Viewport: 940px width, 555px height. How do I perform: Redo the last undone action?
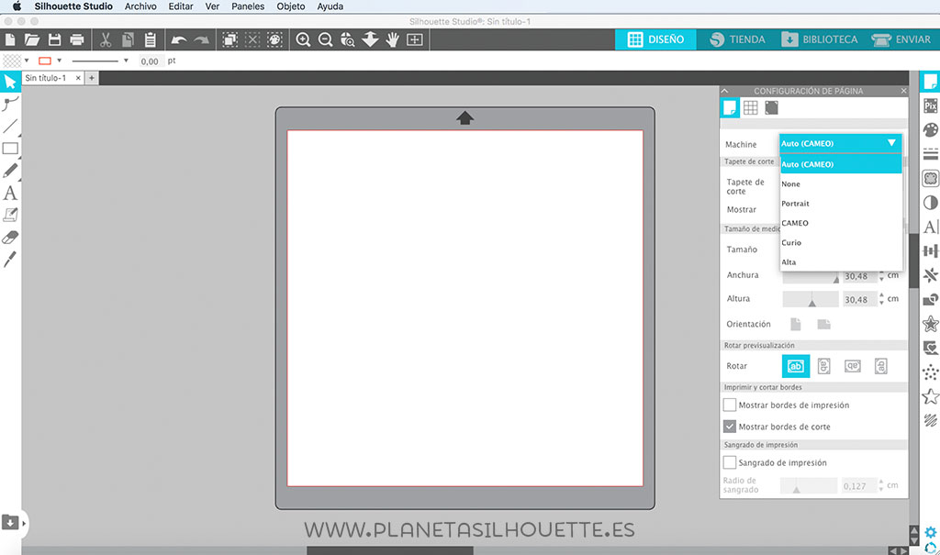[201, 40]
